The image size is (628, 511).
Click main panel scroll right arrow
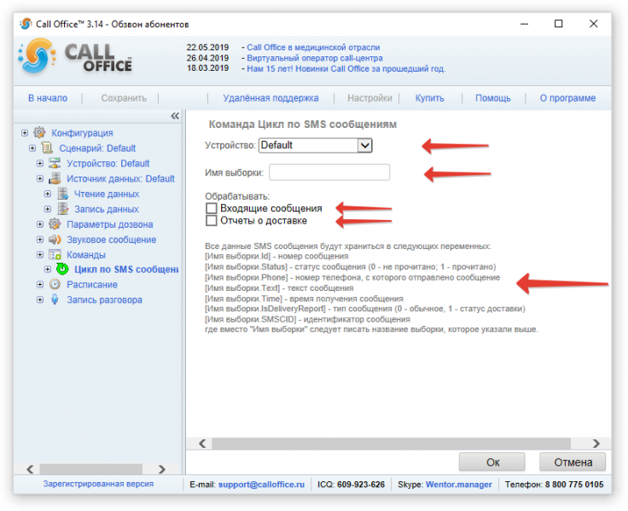(x=596, y=444)
